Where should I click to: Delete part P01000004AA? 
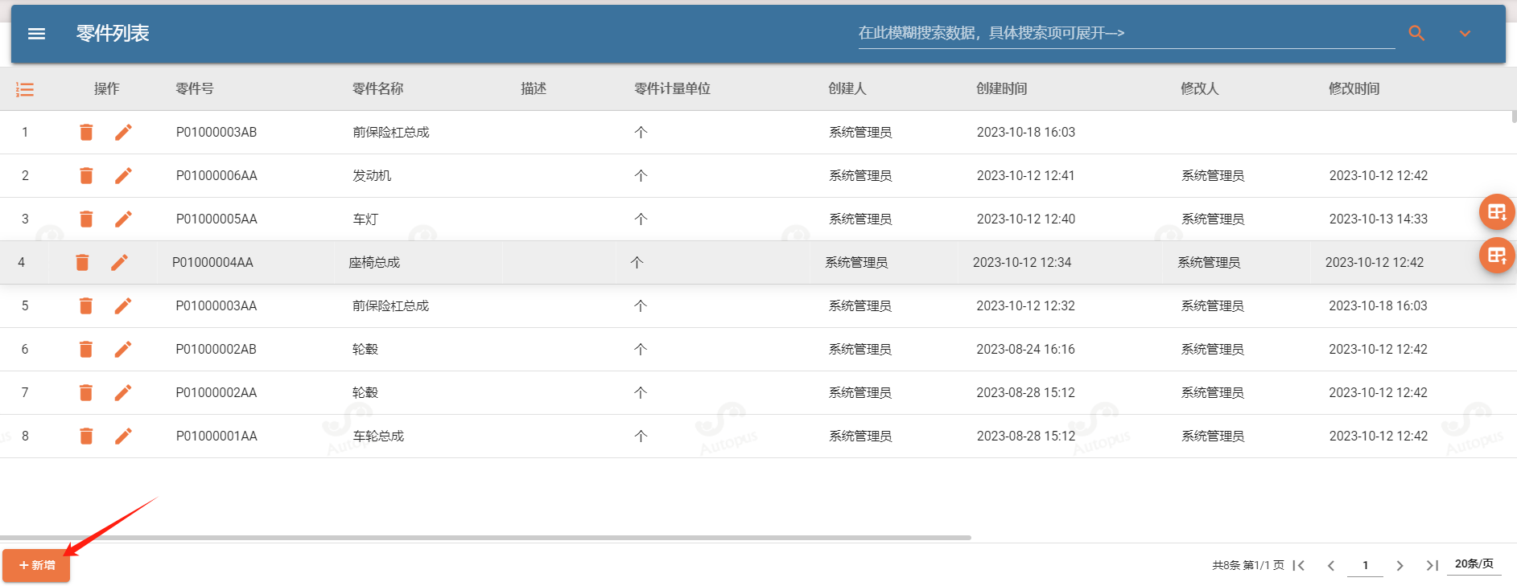pos(82,262)
